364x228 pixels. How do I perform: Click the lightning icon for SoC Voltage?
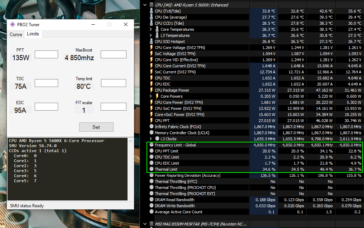151,54
